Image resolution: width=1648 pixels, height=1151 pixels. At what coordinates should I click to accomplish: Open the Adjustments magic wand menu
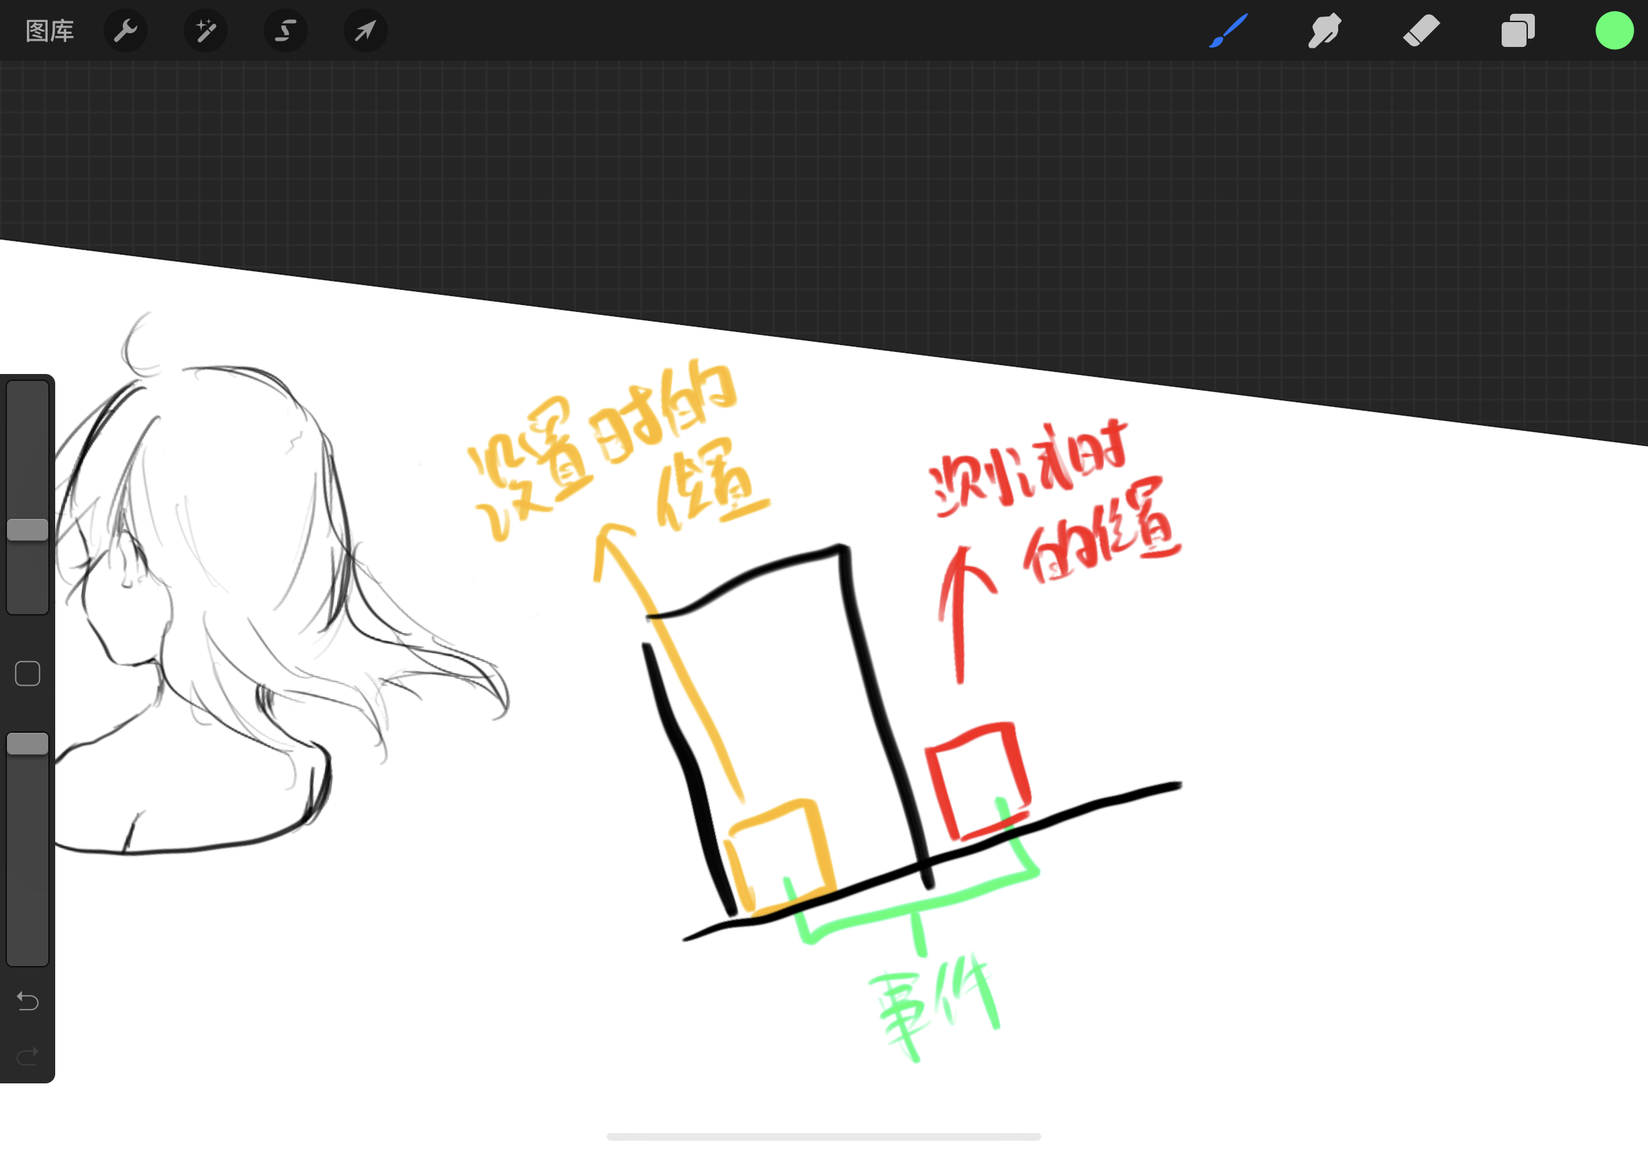click(x=206, y=31)
